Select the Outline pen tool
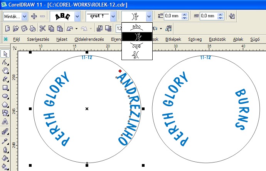The image size is (266, 171). click(x=5, y=150)
